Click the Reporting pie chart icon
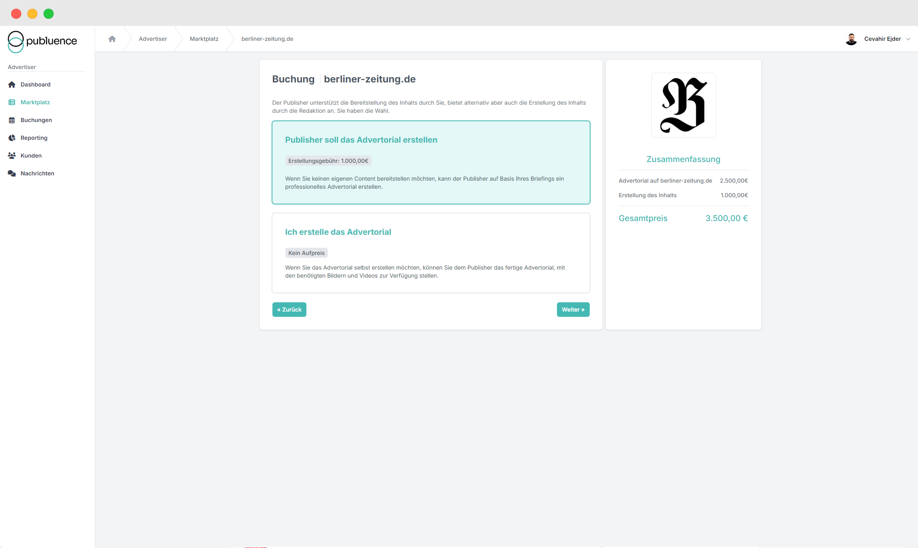 [12, 138]
